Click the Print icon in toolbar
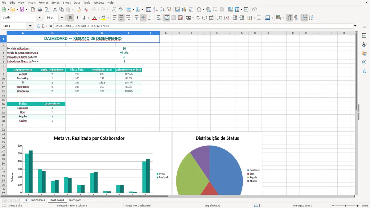Screen dimensions: 370x208 coord(40,10)
